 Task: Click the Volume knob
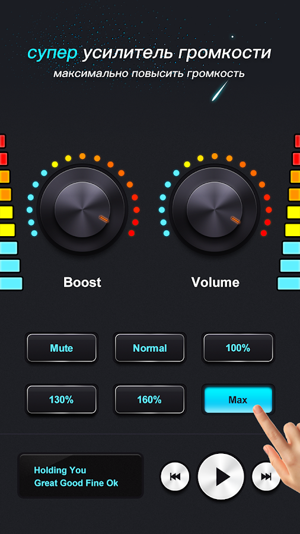[215, 209]
